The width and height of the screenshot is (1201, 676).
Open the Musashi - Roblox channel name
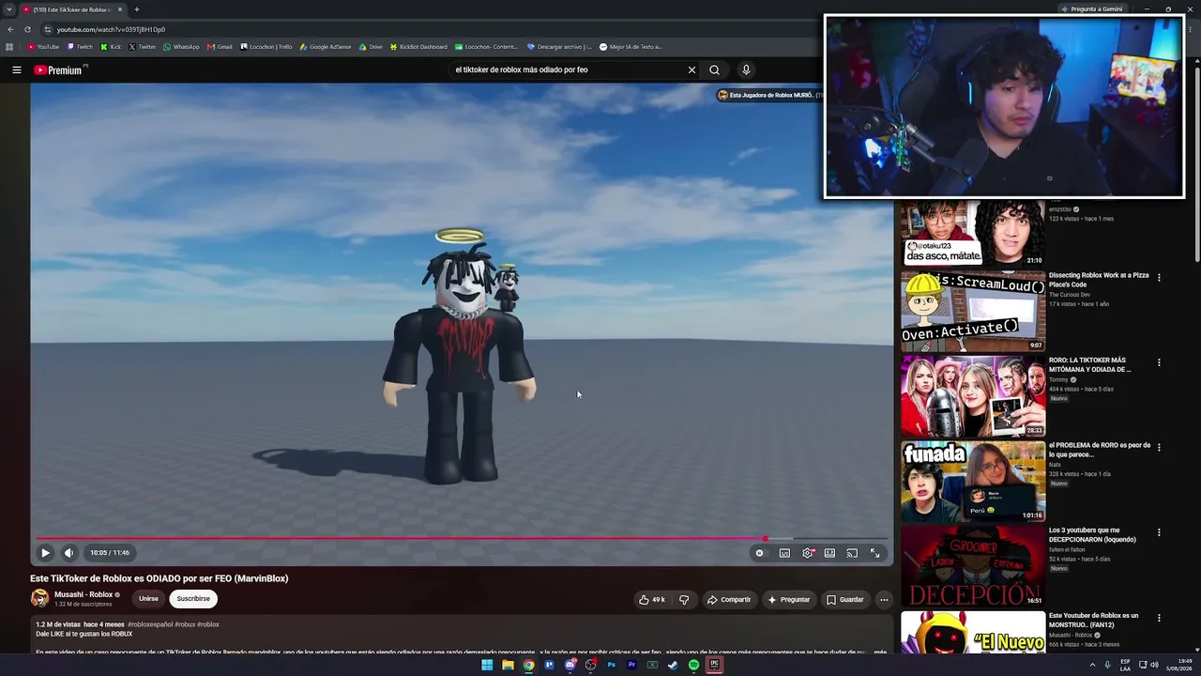(x=84, y=594)
